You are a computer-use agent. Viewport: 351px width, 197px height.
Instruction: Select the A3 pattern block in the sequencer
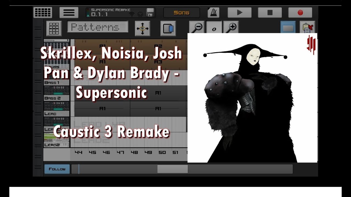(x=158, y=62)
